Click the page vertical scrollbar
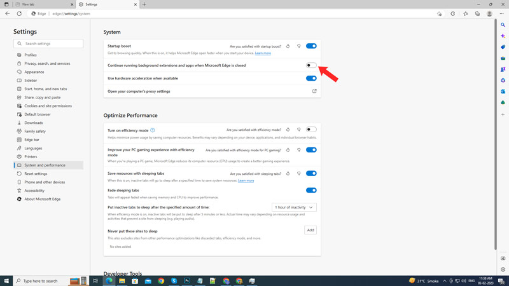 (496, 135)
